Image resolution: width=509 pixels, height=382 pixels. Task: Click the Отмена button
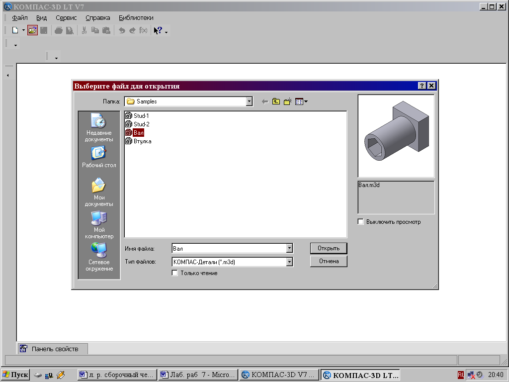(329, 261)
